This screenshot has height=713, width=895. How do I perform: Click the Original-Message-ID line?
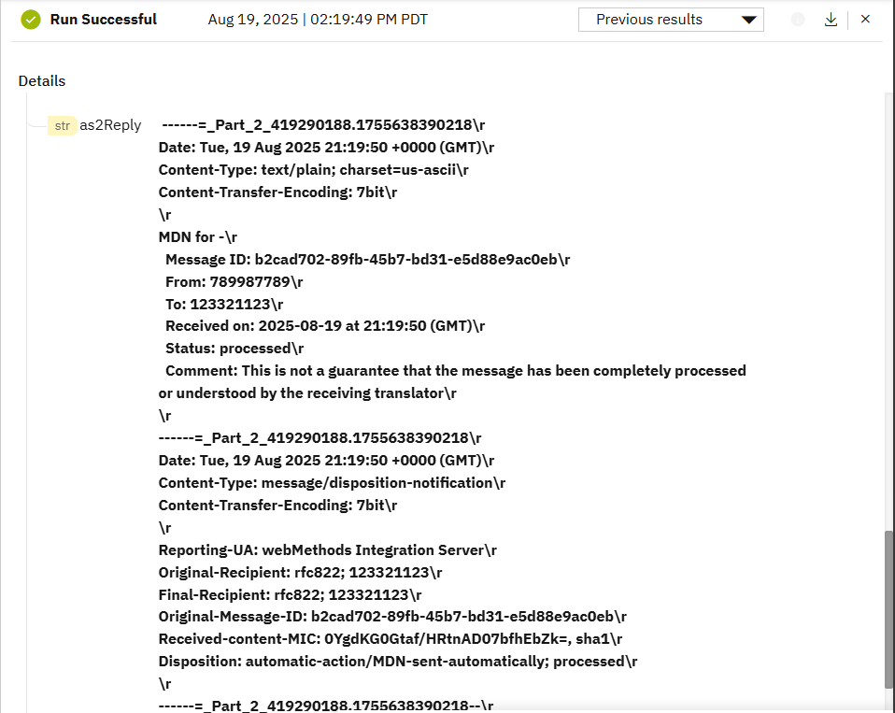[392, 617]
